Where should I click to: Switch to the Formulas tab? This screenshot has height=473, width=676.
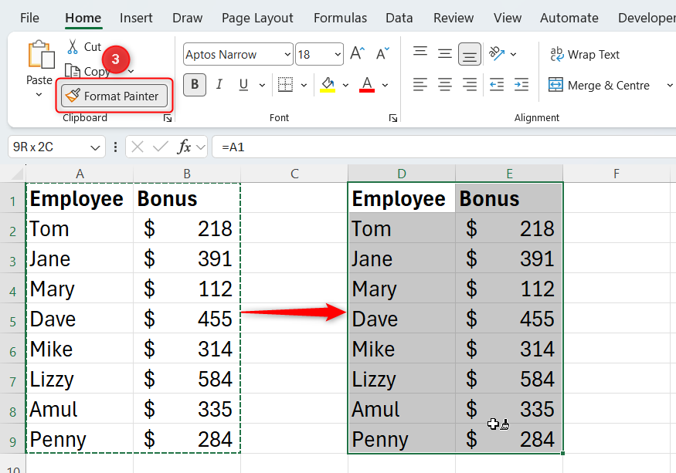[x=340, y=18]
